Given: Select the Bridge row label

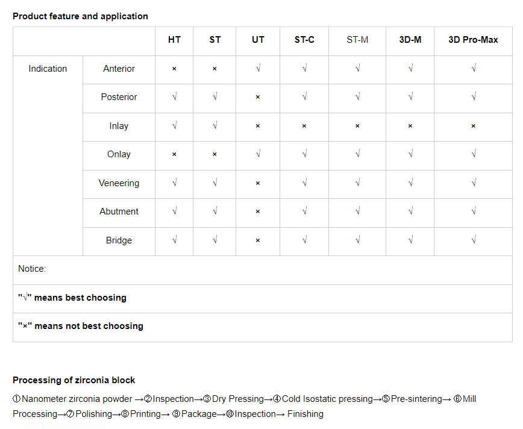Looking at the screenshot, I should tap(119, 240).
